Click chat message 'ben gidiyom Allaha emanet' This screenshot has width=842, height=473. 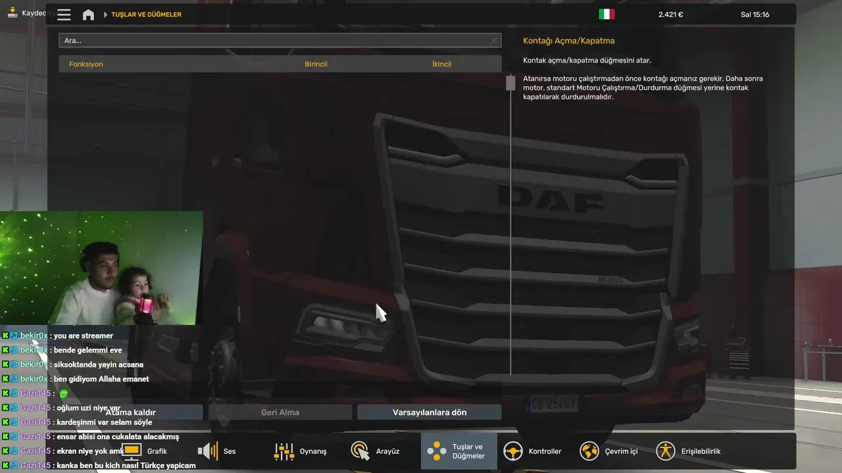pos(101,379)
